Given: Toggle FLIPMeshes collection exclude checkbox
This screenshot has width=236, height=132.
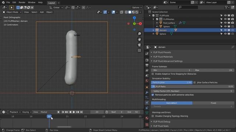Looking at the screenshot, I should 157,19.
